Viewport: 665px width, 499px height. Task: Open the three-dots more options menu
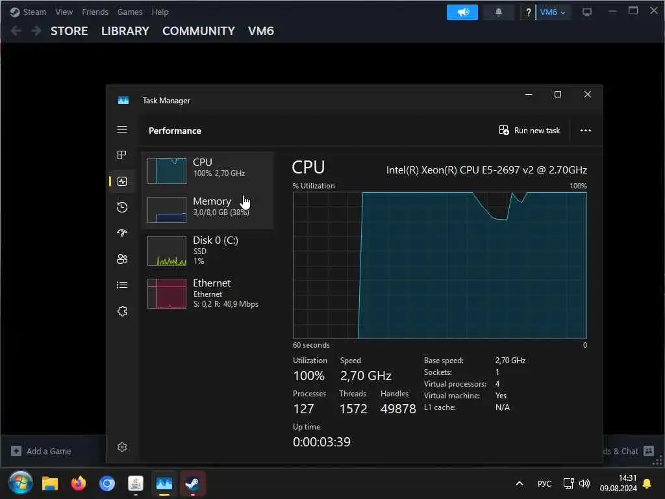(x=585, y=131)
